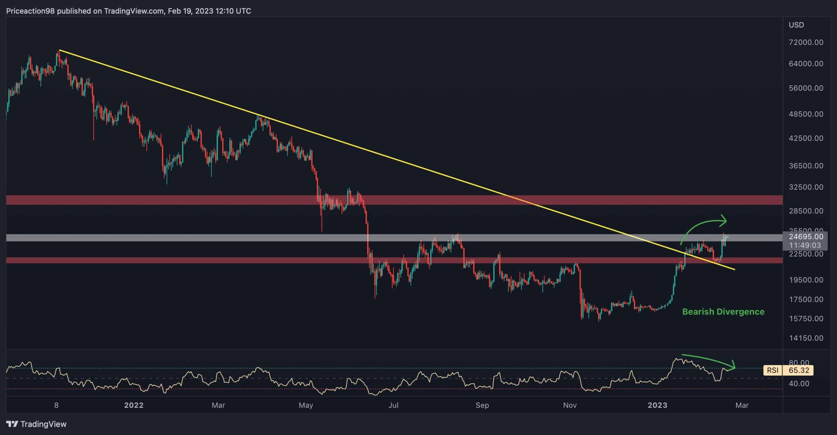Click the TradingView wordmark text
This screenshot has width=837, height=435.
(43, 424)
